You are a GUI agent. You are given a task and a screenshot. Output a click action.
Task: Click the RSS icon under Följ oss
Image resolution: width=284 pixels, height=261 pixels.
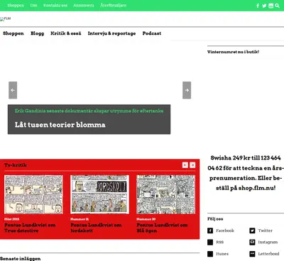[x=210, y=242]
